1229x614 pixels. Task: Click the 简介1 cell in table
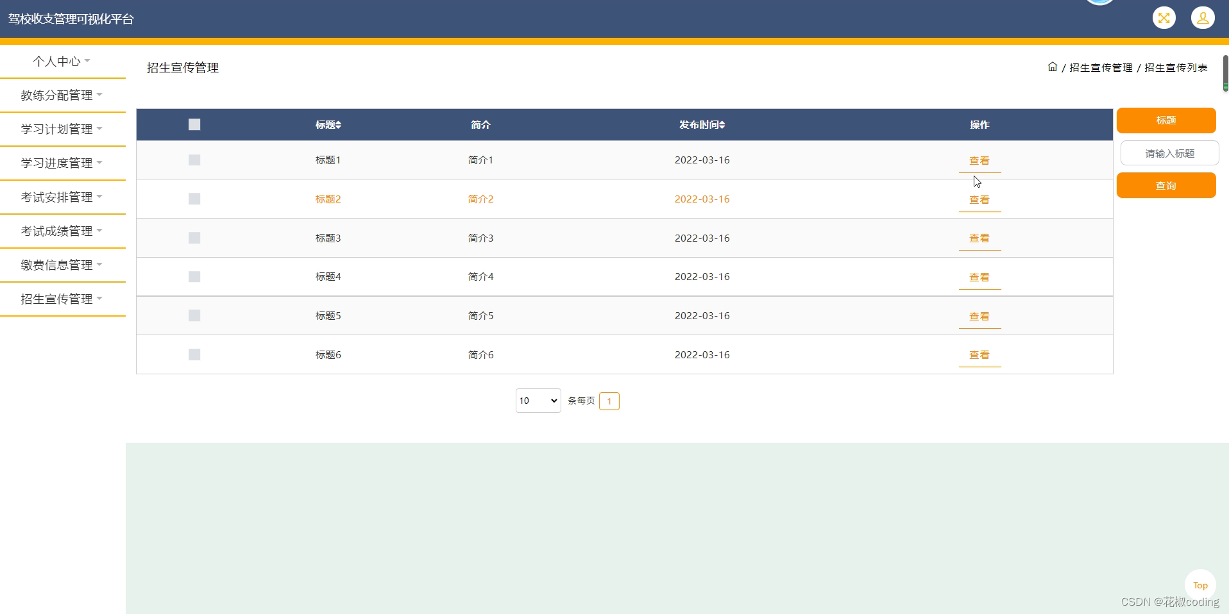tap(480, 160)
